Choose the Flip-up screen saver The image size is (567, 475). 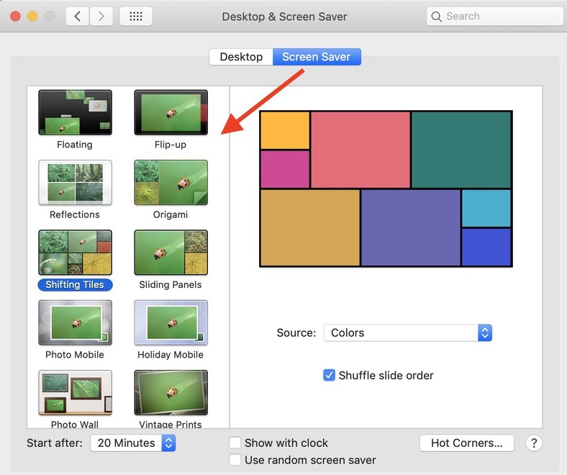tap(171, 112)
